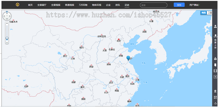Click the 贵阳 city label

83,99
